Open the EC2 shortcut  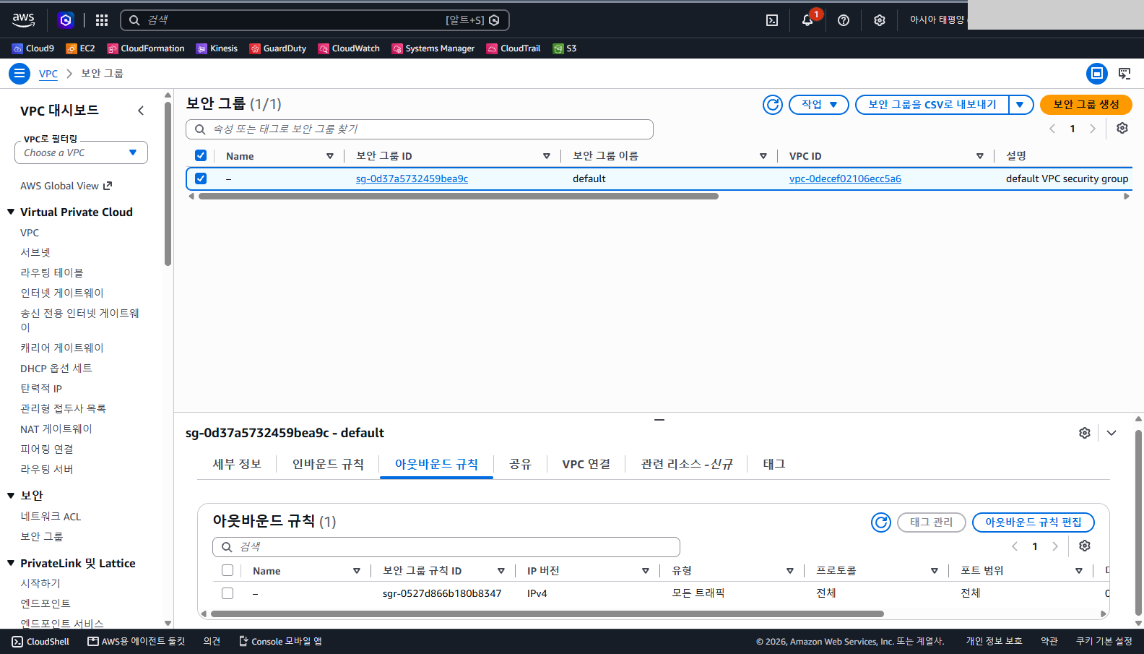80,48
